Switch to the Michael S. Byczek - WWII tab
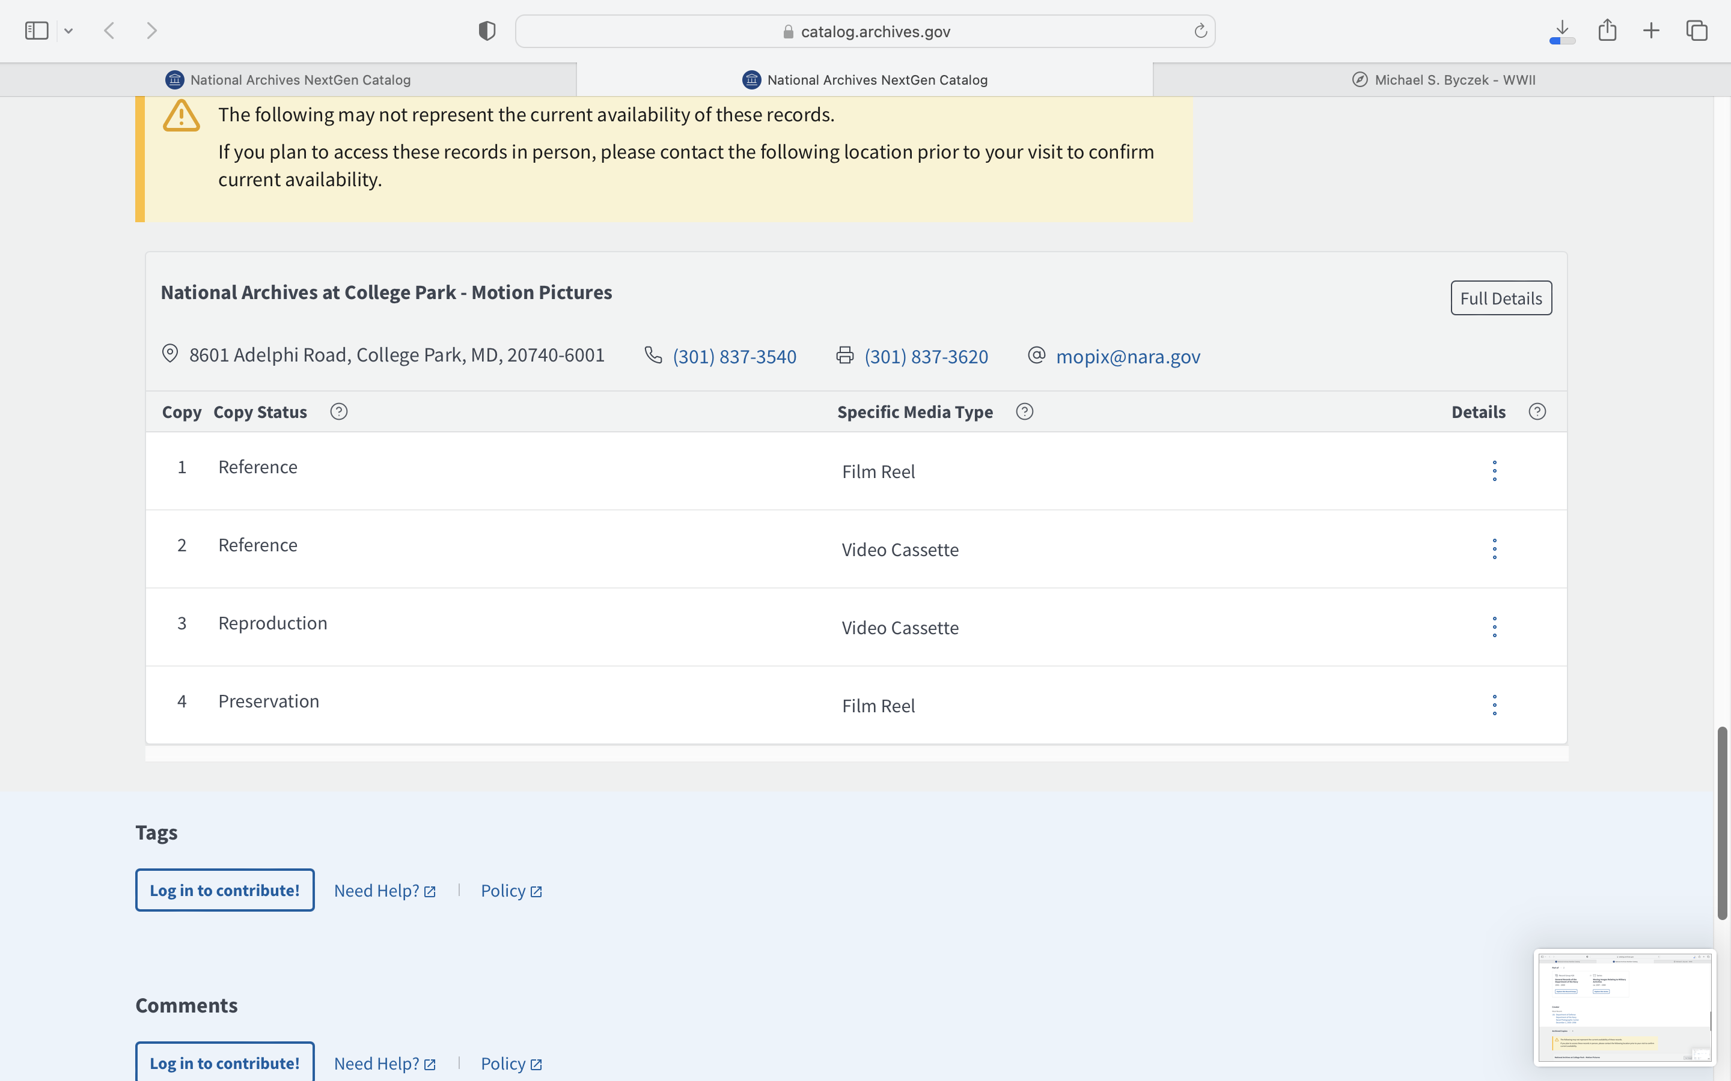 1442,80
